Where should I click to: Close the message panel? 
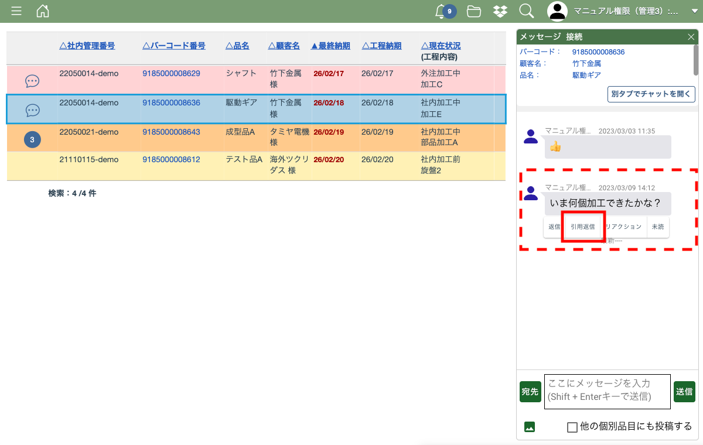[691, 37]
